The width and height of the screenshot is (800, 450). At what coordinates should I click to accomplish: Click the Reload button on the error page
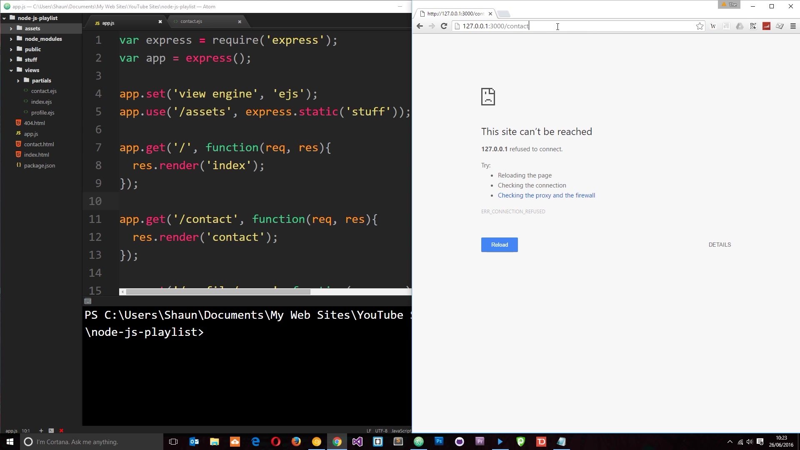pos(499,245)
